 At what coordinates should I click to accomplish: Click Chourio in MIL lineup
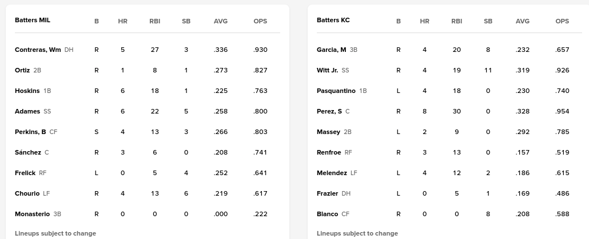point(27,193)
